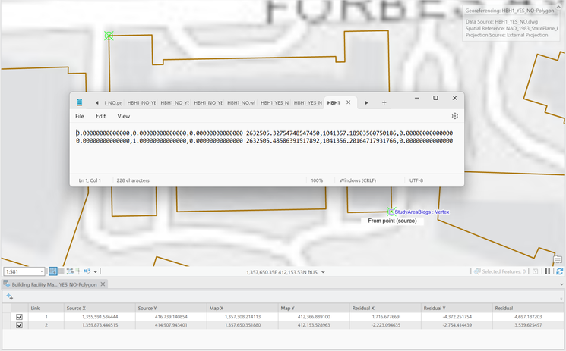
Task: Uncheck link 1 checkbox in control point table
Action: click(x=20, y=317)
